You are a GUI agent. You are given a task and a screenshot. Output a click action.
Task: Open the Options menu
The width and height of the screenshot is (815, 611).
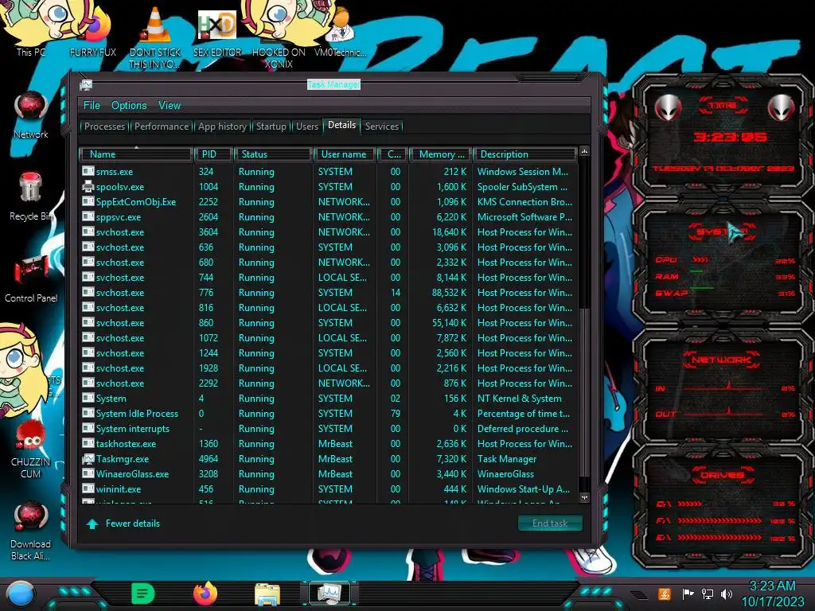click(x=129, y=106)
